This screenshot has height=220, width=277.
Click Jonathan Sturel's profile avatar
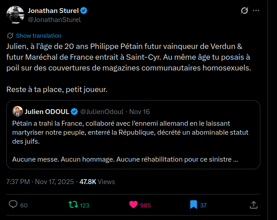click(15, 14)
